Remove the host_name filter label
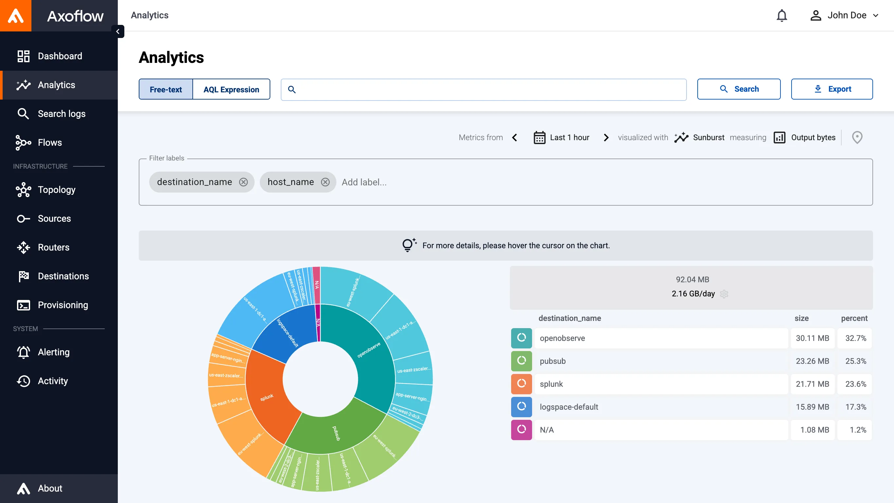The image size is (894, 503). (x=325, y=182)
